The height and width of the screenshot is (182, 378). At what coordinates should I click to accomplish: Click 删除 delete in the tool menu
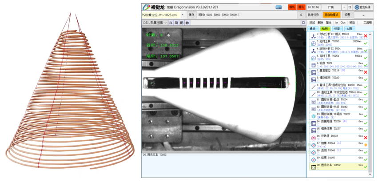(320, 23)
